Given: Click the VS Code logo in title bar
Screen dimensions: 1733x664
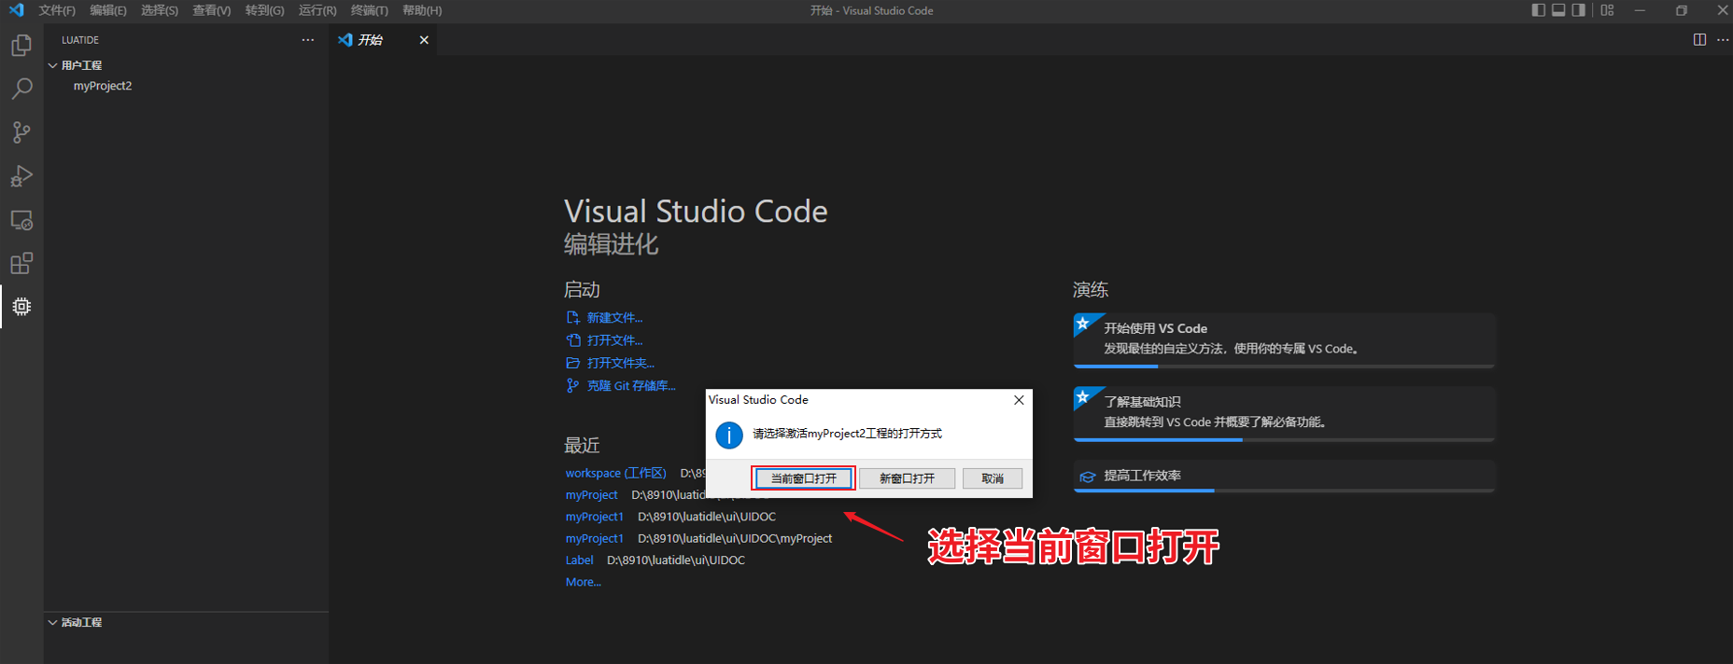Looking at the screenshot, I should (x=16, y=10).
